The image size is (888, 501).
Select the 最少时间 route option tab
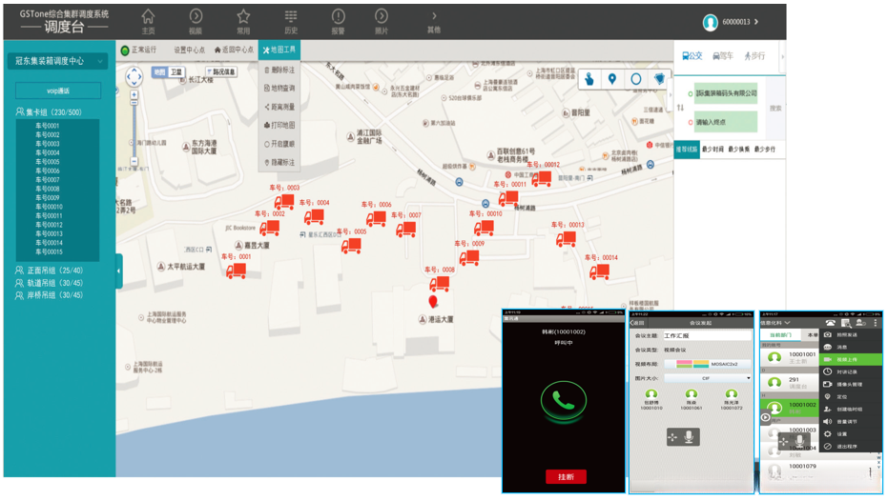point(712,150)
